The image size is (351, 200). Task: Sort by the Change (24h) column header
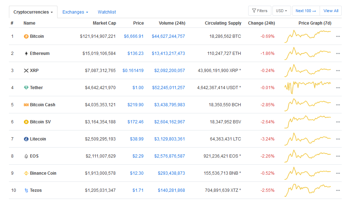261,23
